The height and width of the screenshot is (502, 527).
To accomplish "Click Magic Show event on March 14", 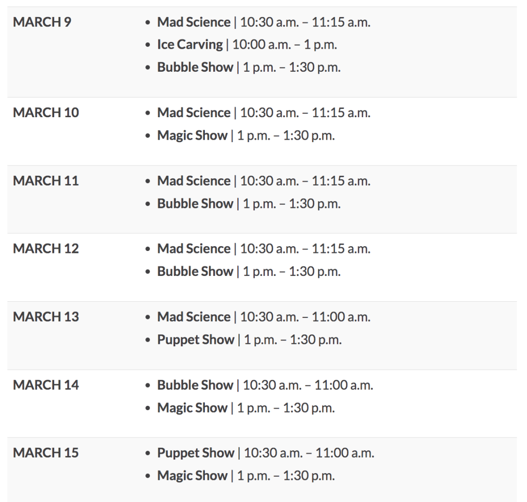I will point(192,407).
